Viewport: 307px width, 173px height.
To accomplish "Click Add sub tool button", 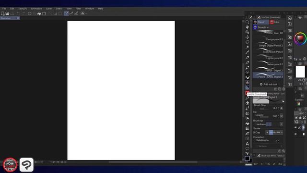I will click(x=269, y=85).
